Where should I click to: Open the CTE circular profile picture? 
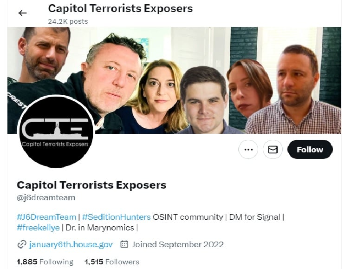click(x=56, y=131)
